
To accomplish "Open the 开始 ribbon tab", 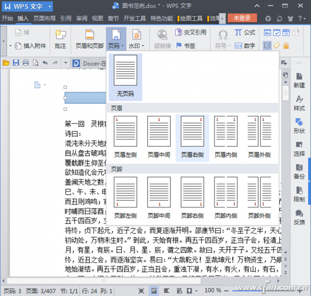I will coord(7,18).
